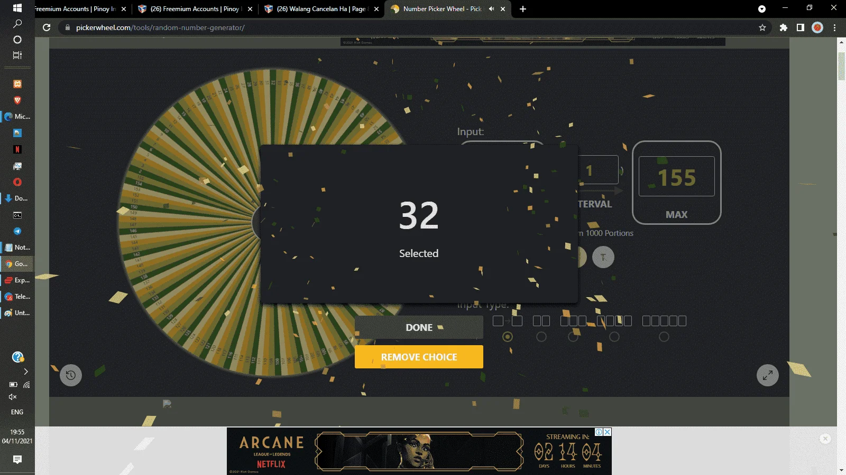
Task: Open the command prompt taskbar icon
Action: point(17,215)
